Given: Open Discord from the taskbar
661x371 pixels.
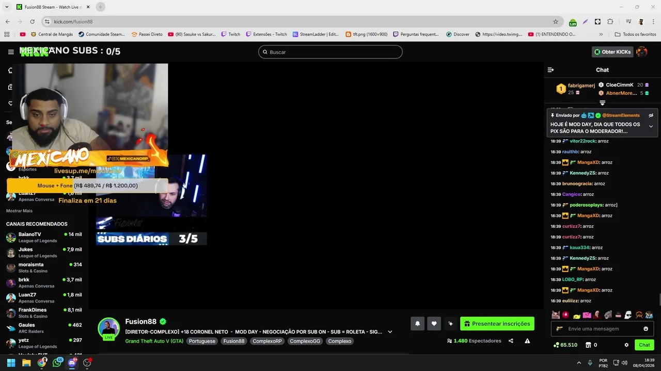Looking at the screenshot, I should pos(72,363).
